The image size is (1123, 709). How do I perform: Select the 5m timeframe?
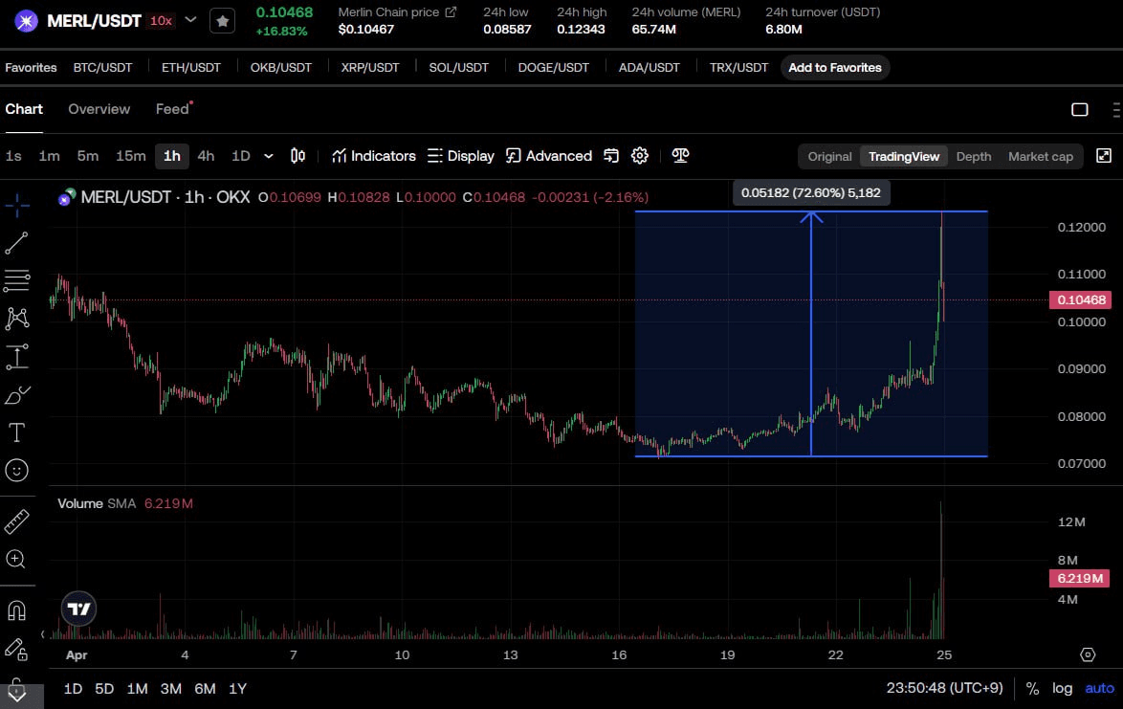click(88, 156)
